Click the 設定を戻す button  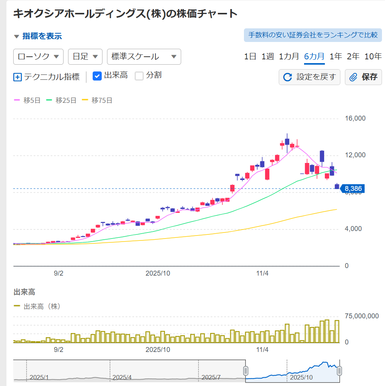click(309, 77)
